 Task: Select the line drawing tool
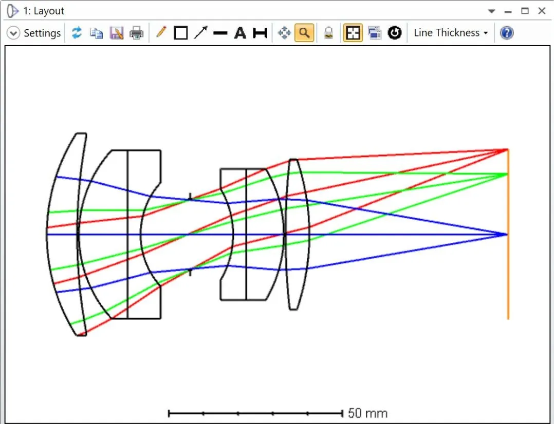click(220, 33)
